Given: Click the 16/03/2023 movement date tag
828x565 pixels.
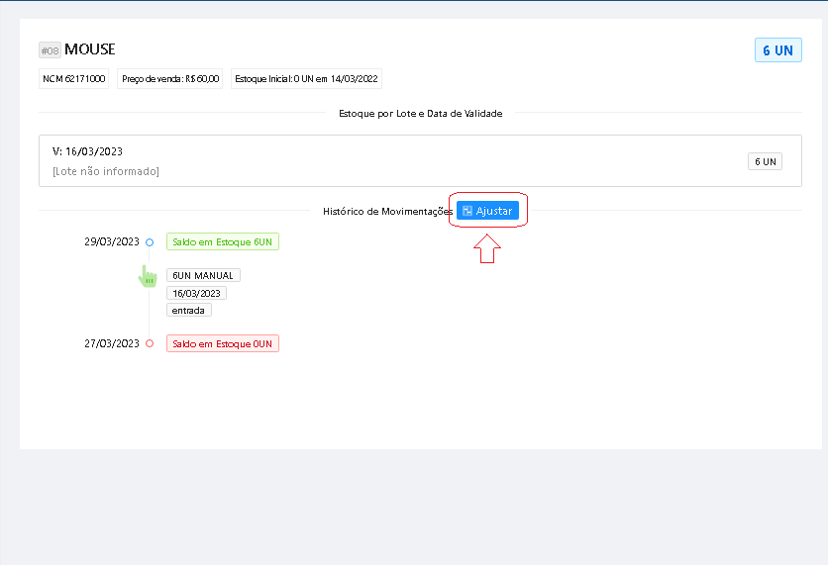Looking at the screenshot, I should [x=197, y=293].
